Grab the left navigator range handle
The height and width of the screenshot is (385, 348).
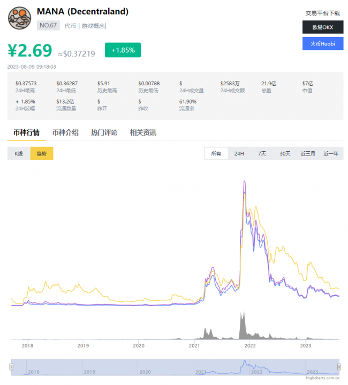[11, 367]
